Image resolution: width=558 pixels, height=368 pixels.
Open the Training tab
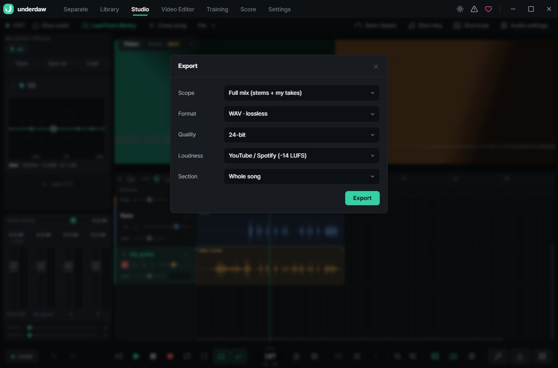[218, 9]
